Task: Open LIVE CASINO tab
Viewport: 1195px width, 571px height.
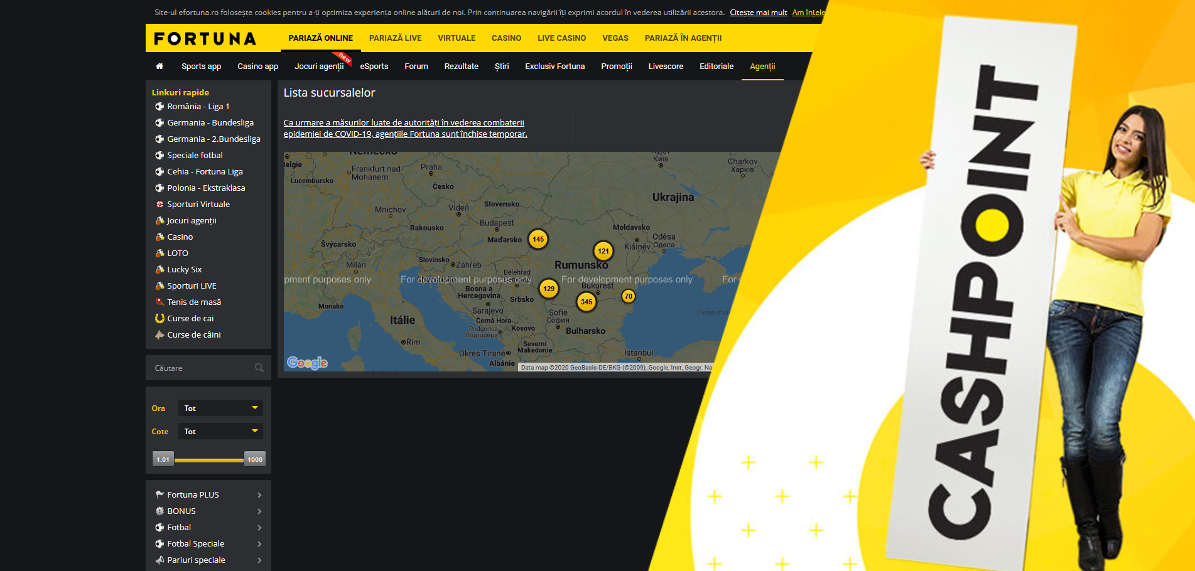Action: tap(562, 38)
